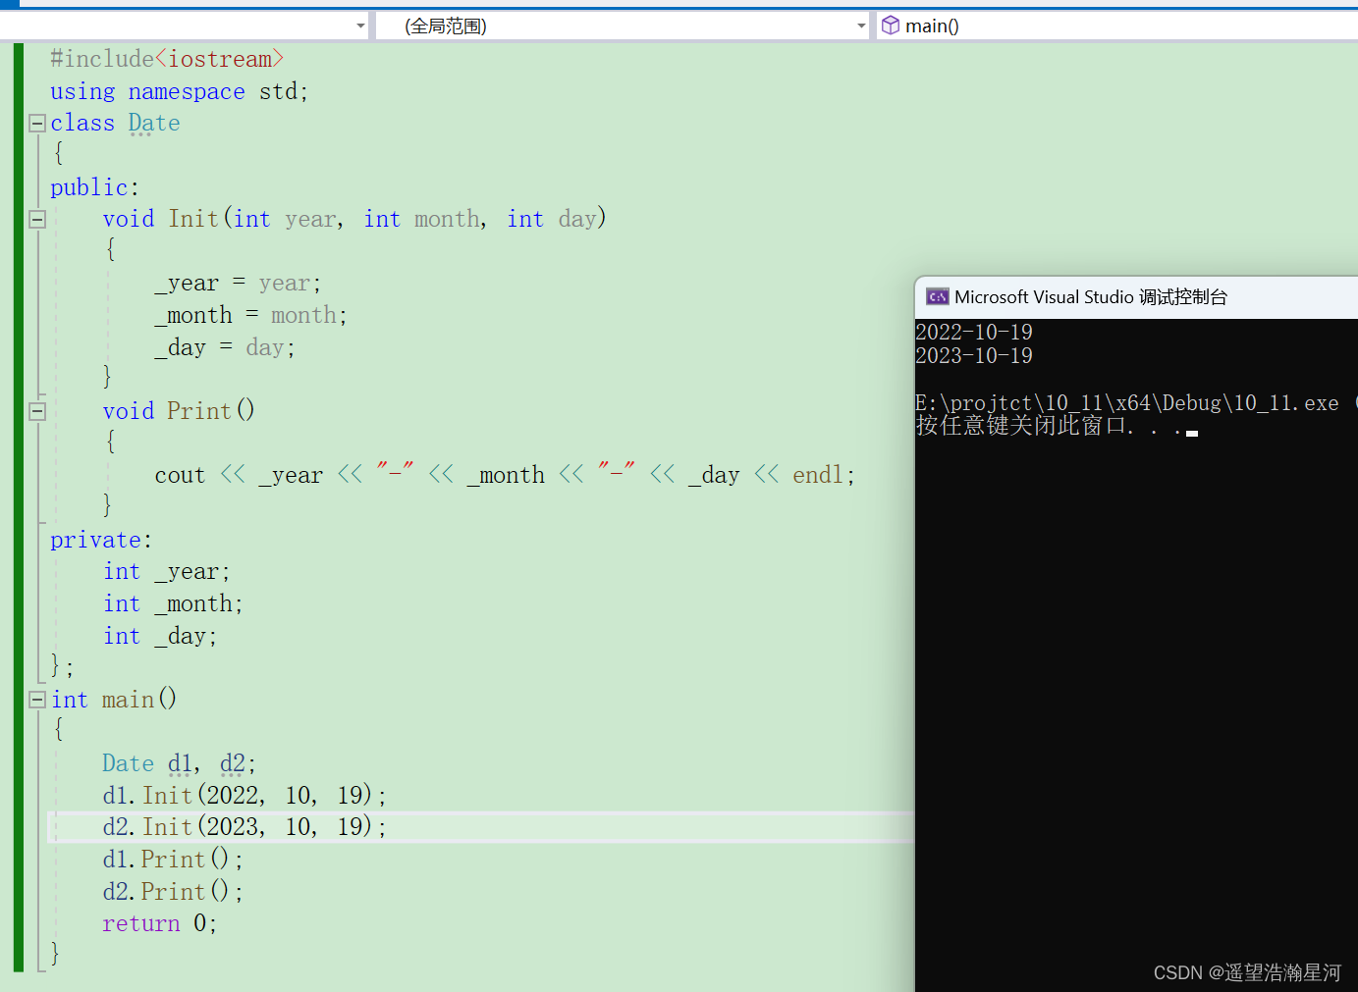Open the main() member dropdown
The height and width of the screenshot is (992, 1358).
tap(1117, 26)
